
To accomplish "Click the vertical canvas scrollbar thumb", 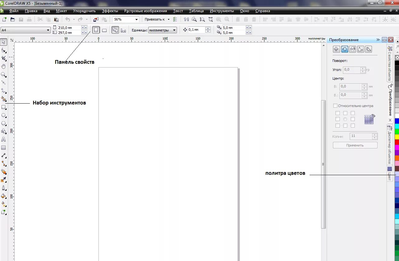I will coord(323,164).
